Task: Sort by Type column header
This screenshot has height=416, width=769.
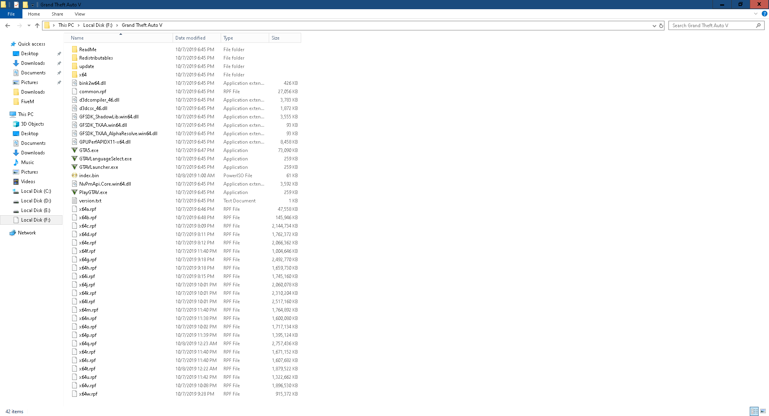Action: click(245, 38)
